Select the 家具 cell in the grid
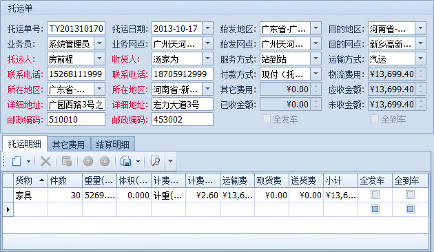Screen dimensions: 434x252 pyautogui.click(x=31, y=196)
